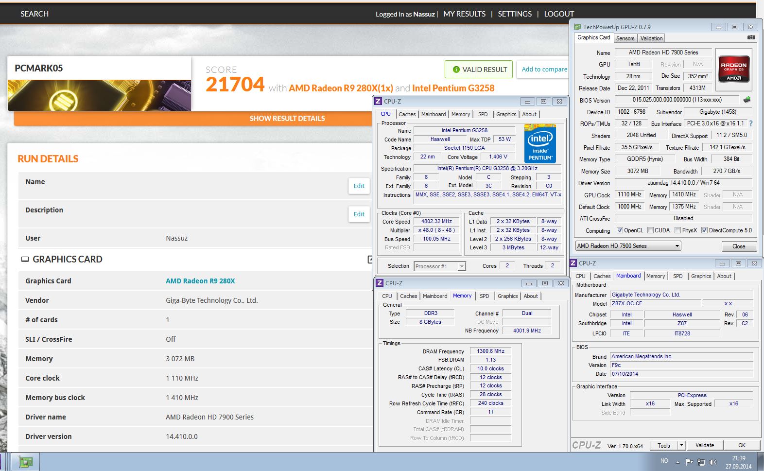Switch to Sensors tab in GPU-Z
Image resolution: width=764 pixels, height=471 pixels.
click(x=625, y=38)
